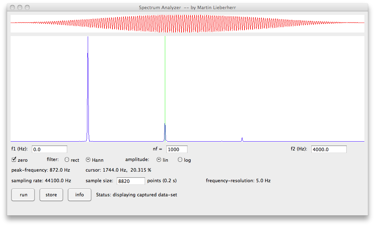This screenshot has width=375, height=226.
Task: Select the rect filter radio button
Action: [67, 160]
